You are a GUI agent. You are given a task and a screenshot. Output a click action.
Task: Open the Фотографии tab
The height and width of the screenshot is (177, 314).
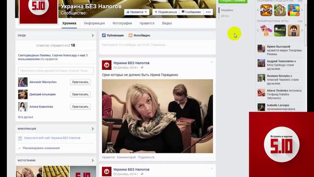pos(122,23)
